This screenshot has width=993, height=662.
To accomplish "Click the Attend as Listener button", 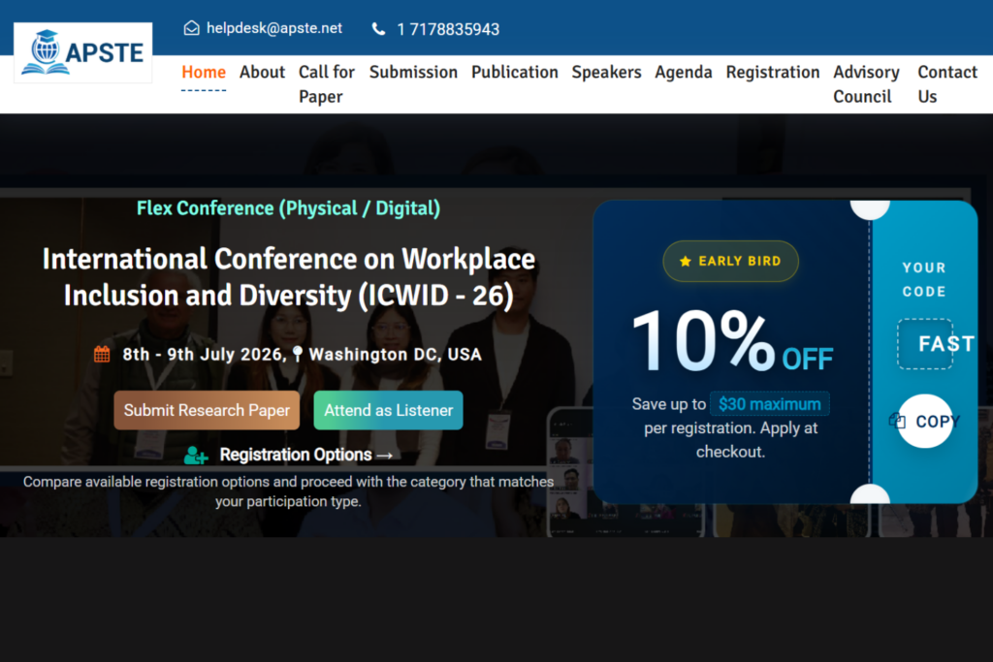I will click(388, 410).
